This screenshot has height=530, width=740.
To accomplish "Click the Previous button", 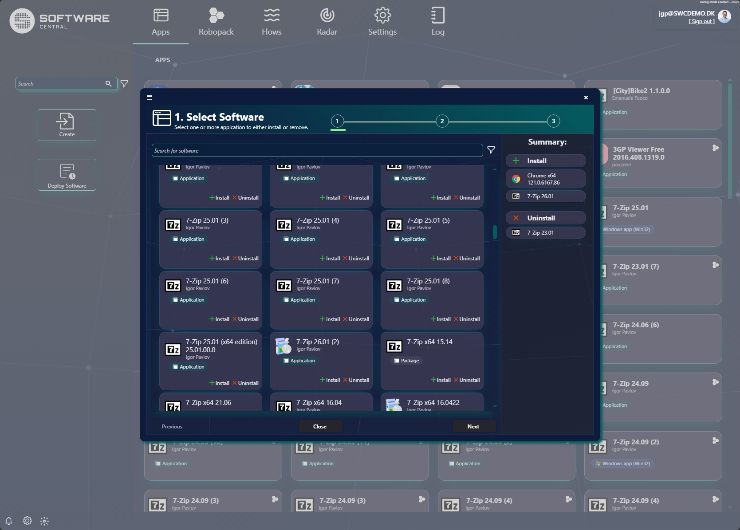I will (x=172, y=427).
